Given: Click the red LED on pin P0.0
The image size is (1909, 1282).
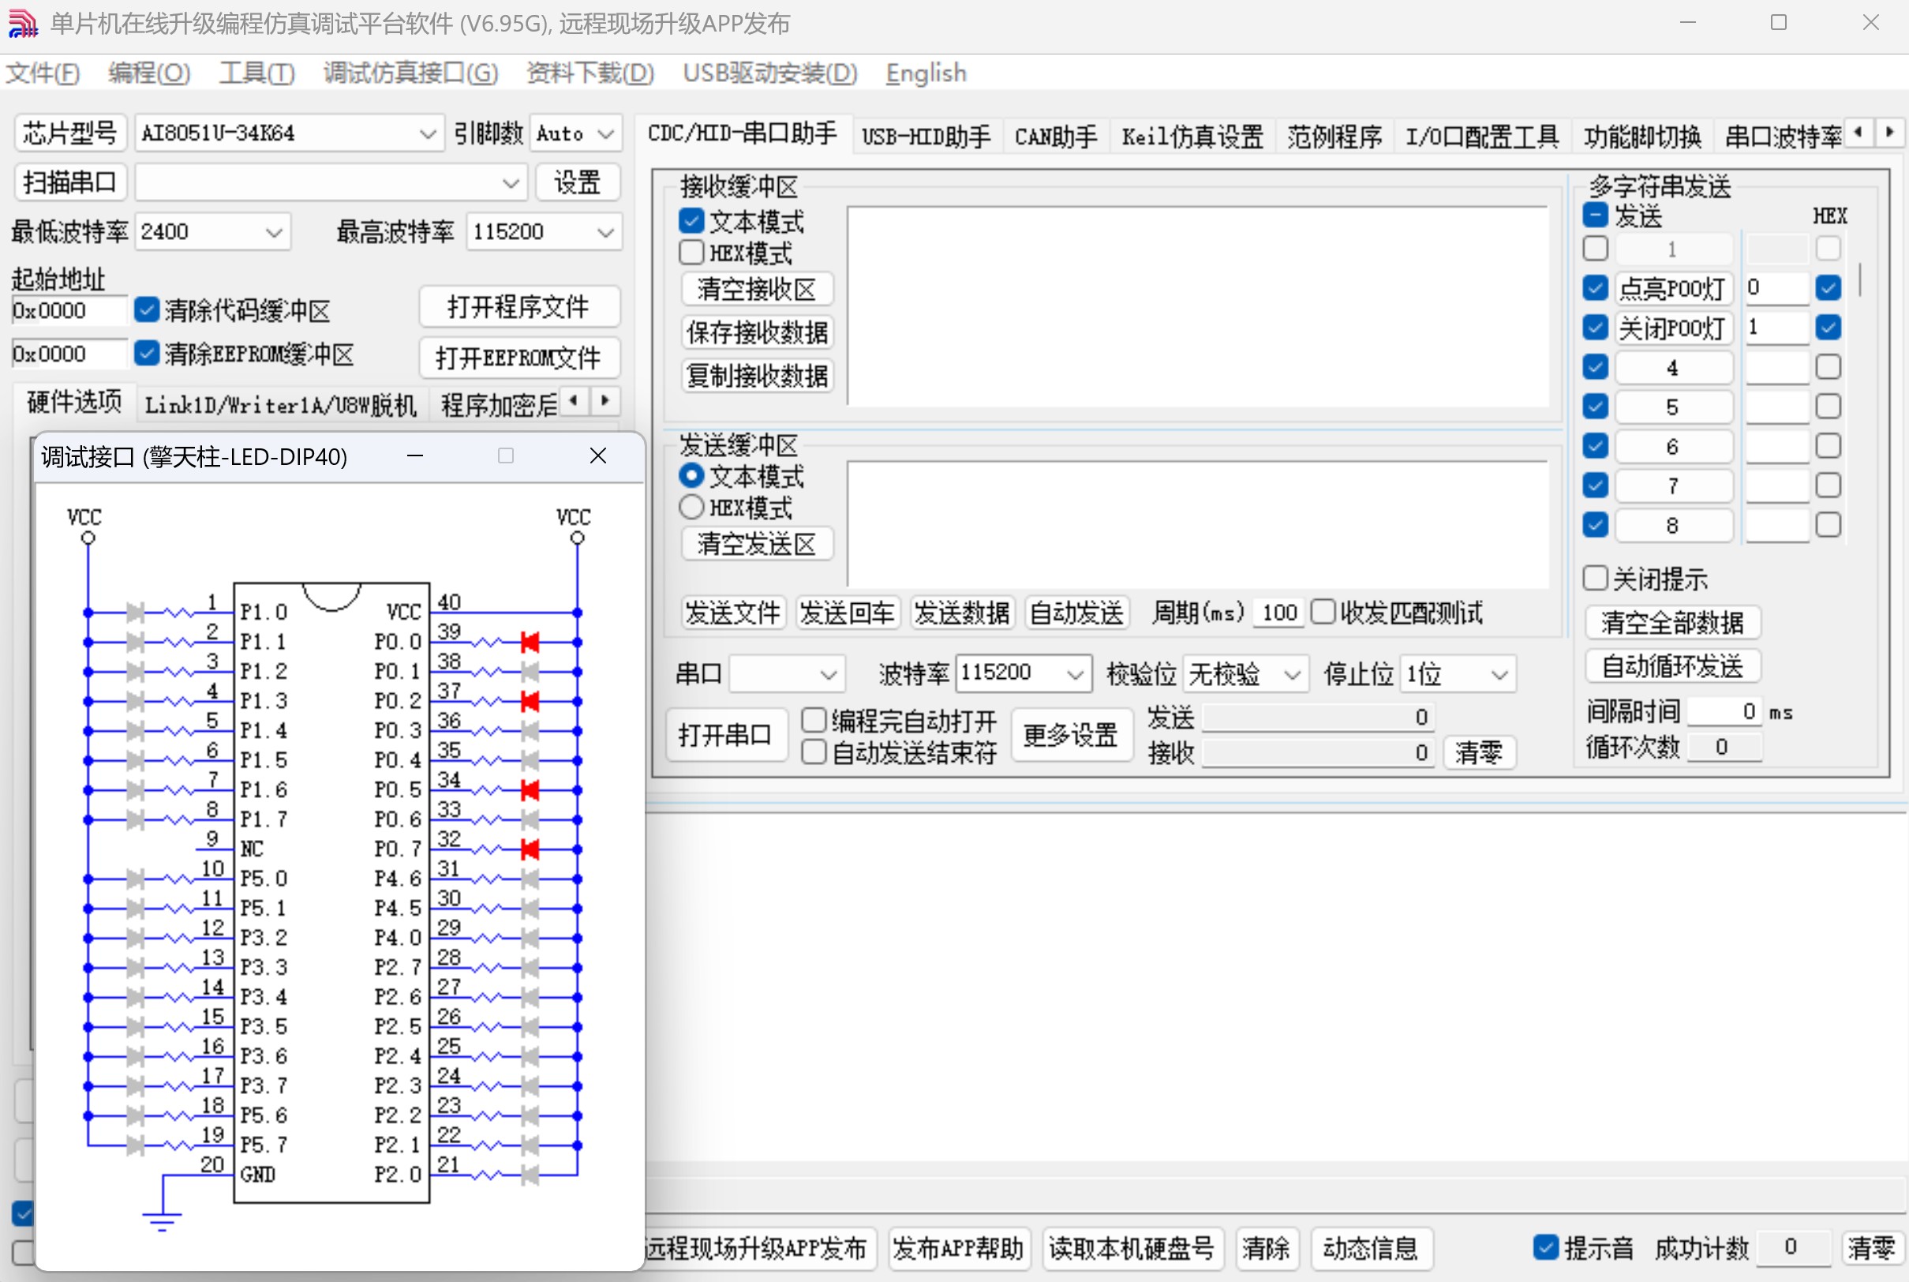Looking at the screenshot, I should click(530, 643).
